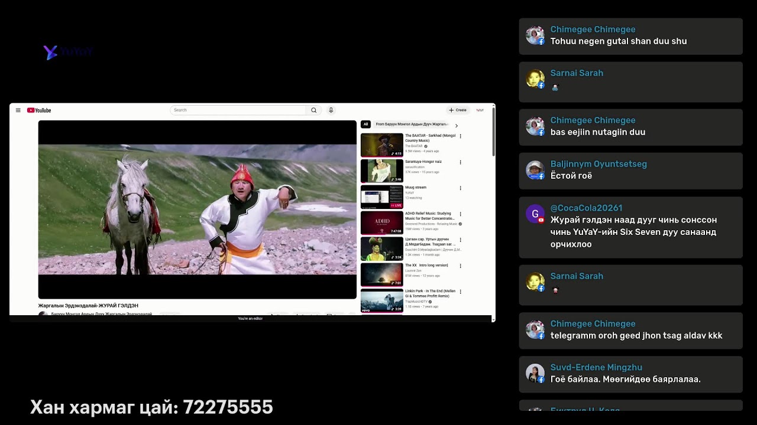This screenshot has width=757, height=425.
Task: Click comment 'Ёстой гоё'
Action: coord(571,176)
